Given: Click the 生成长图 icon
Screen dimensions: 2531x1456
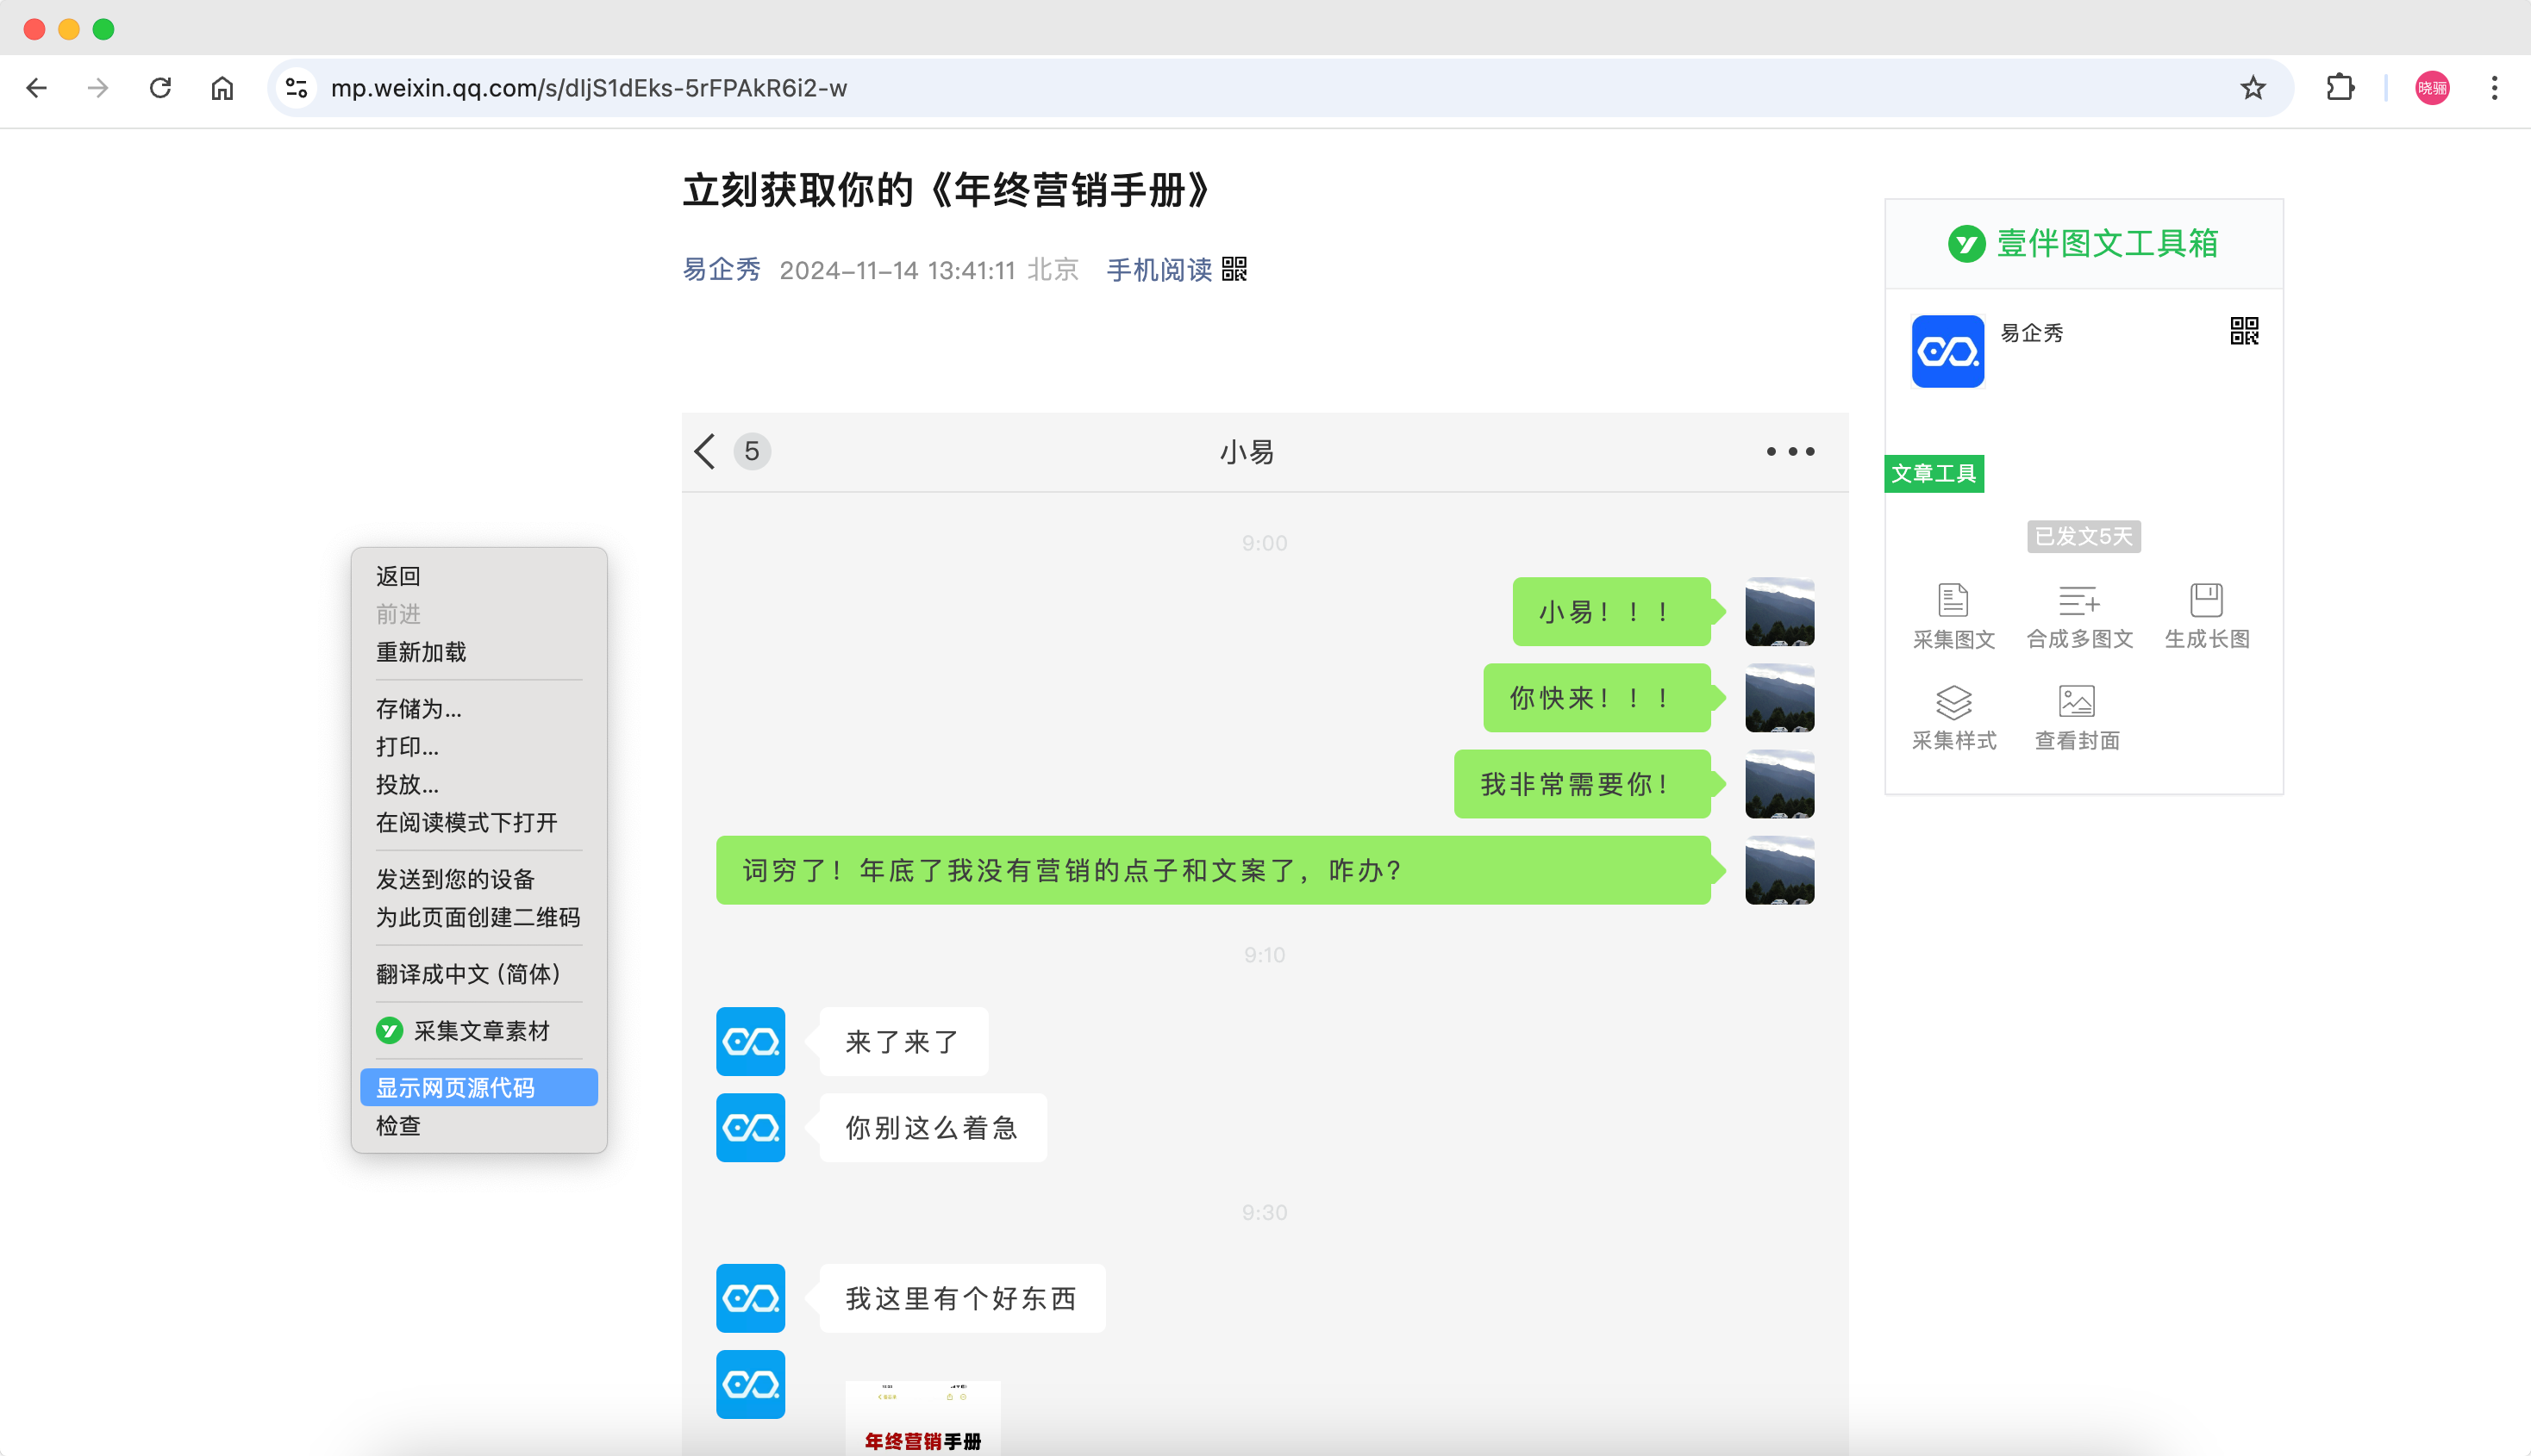Looking at the screenshot, I should (2206, 601).
